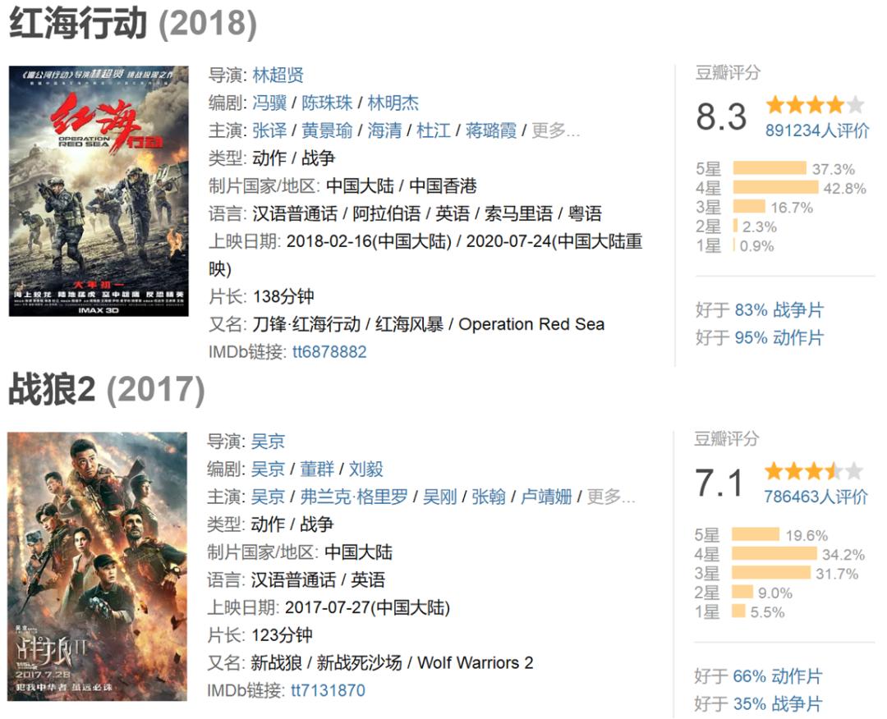Open the 战狼2 movie poster

98,566
